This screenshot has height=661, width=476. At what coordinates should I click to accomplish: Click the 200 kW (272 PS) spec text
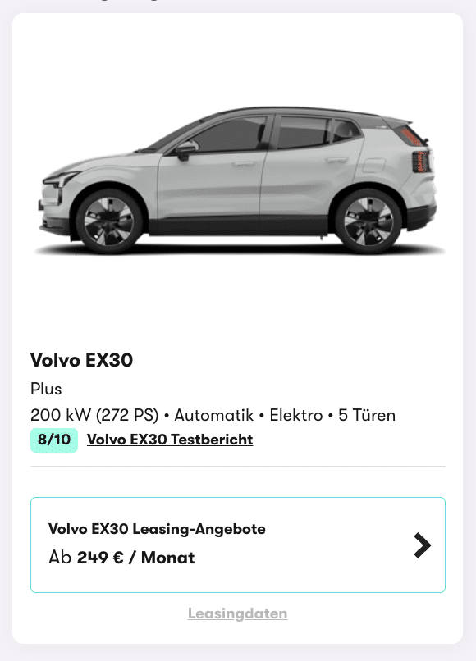(94, 415)
